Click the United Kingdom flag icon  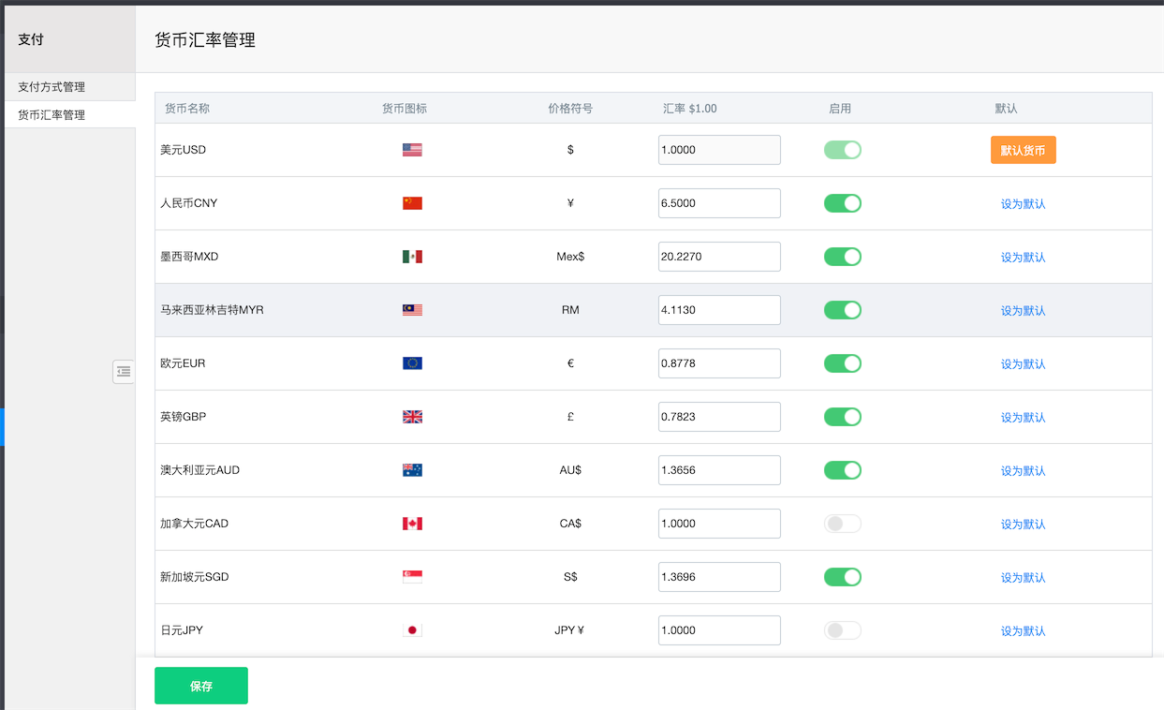click(x=412, y=417)
